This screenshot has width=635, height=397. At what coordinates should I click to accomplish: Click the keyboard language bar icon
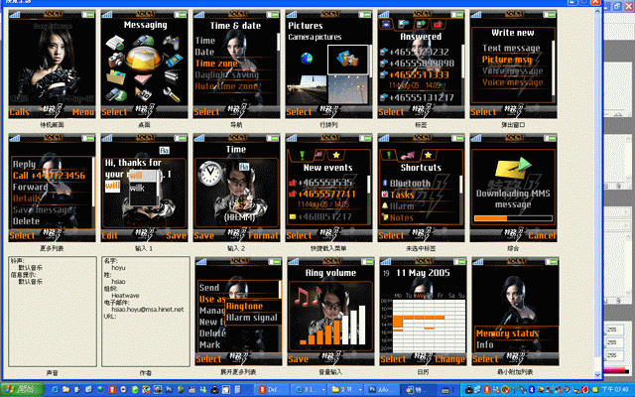445,390
